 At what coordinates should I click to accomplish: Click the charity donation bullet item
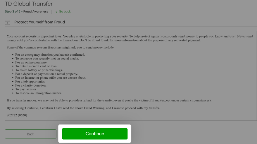(31, 85)
